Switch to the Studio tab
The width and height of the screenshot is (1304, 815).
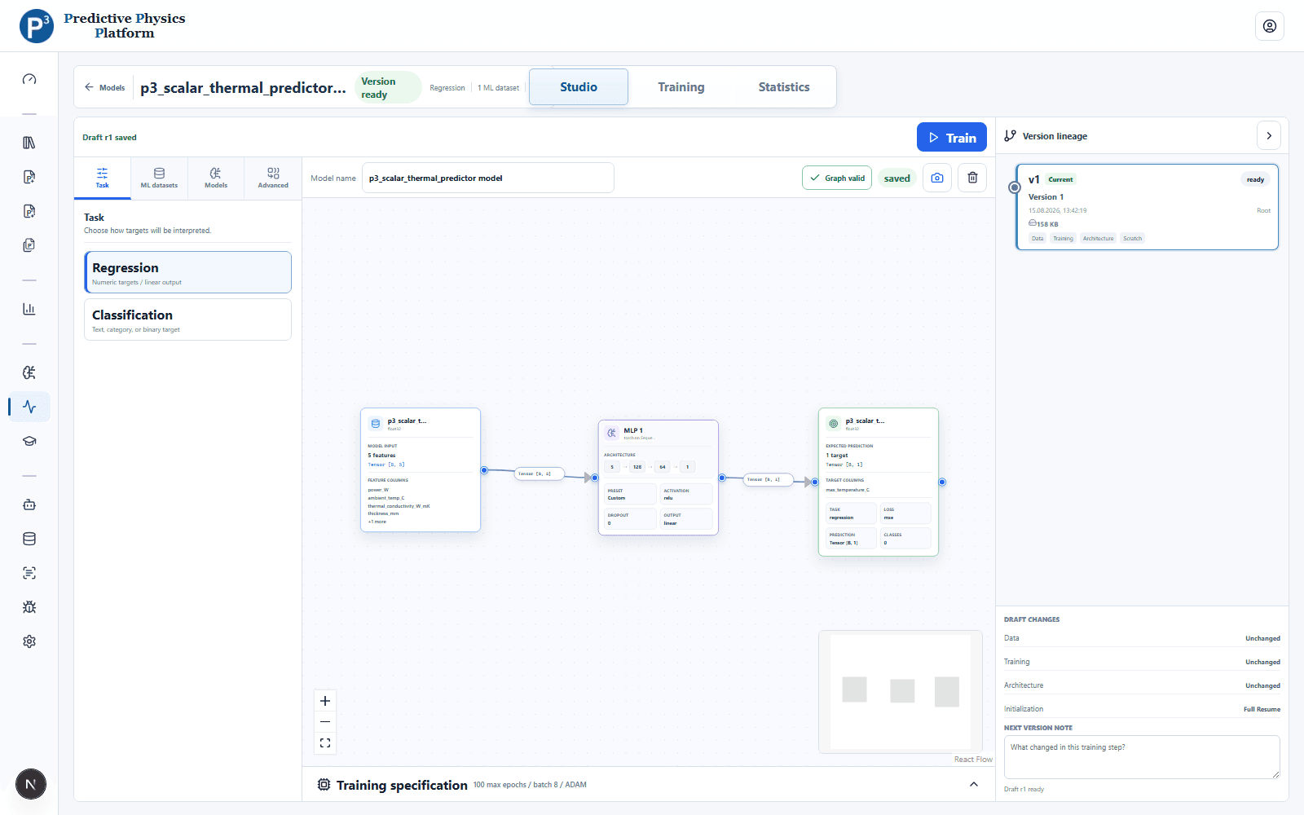pos(579,87)
